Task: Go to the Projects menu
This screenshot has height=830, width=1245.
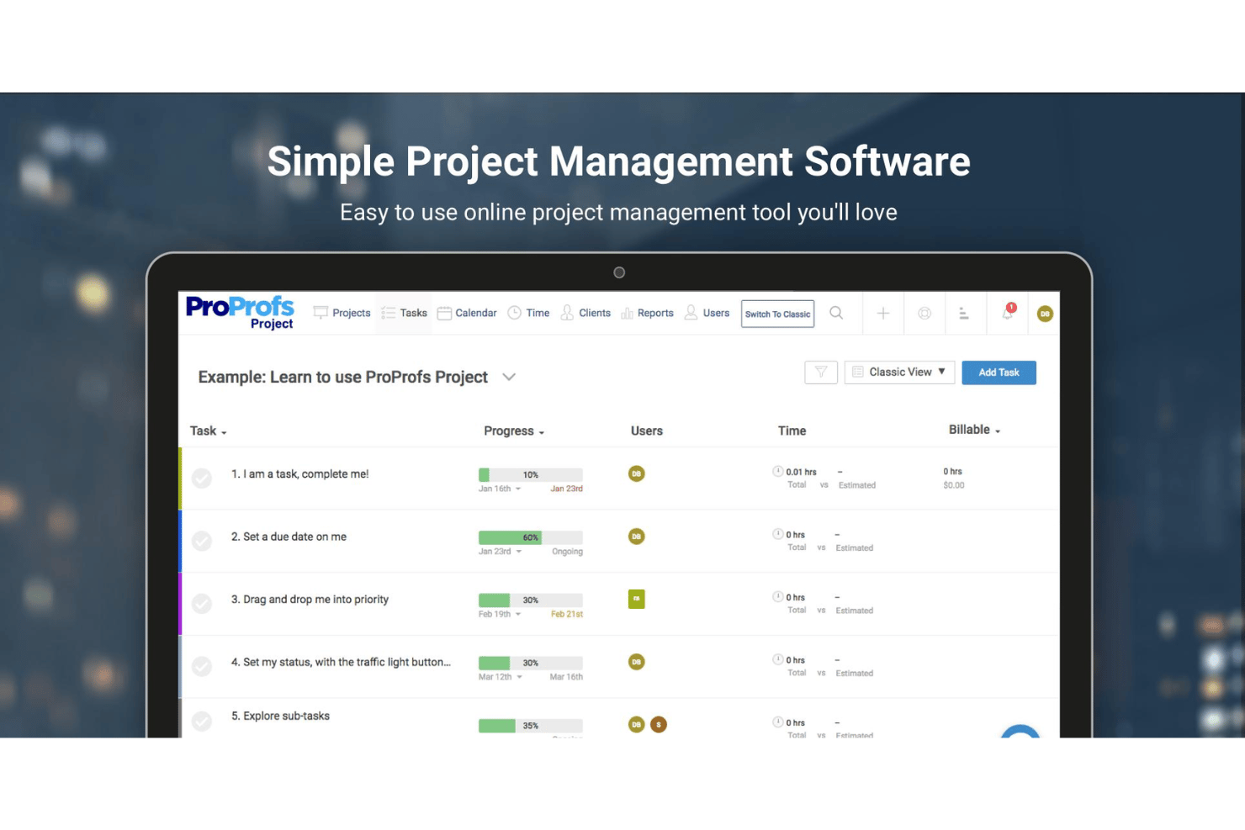Action: (x=342, y=313)
